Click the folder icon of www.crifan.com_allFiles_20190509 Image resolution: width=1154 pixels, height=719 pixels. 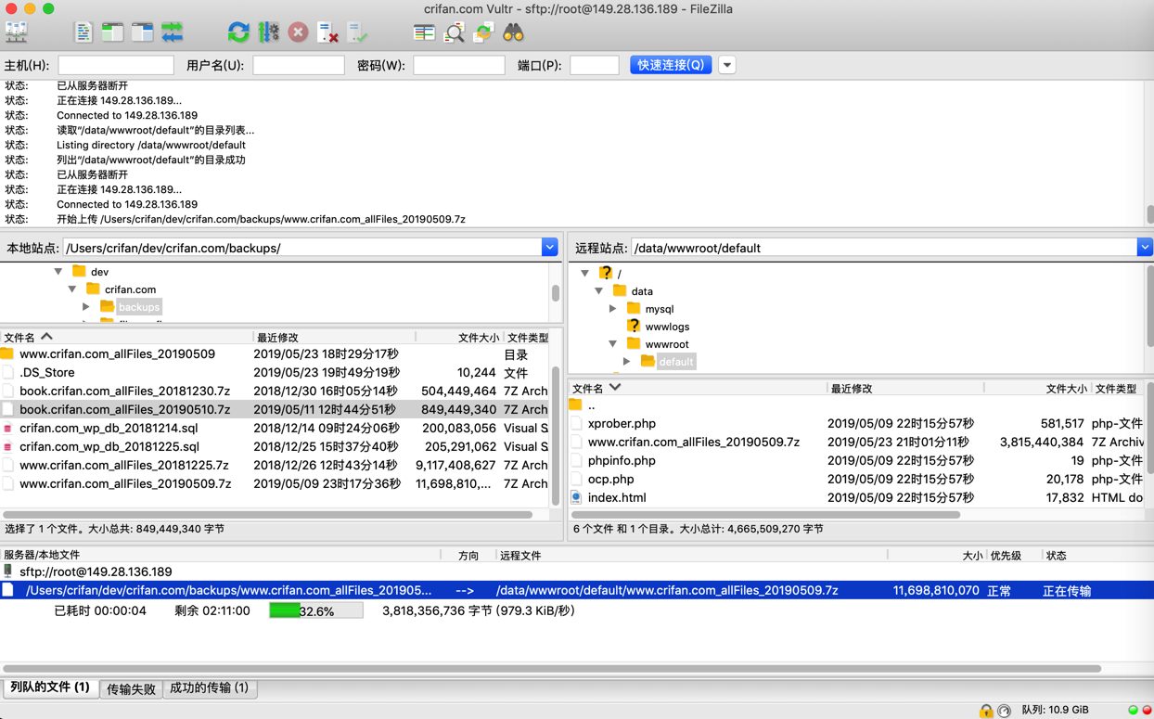(7, 353)
